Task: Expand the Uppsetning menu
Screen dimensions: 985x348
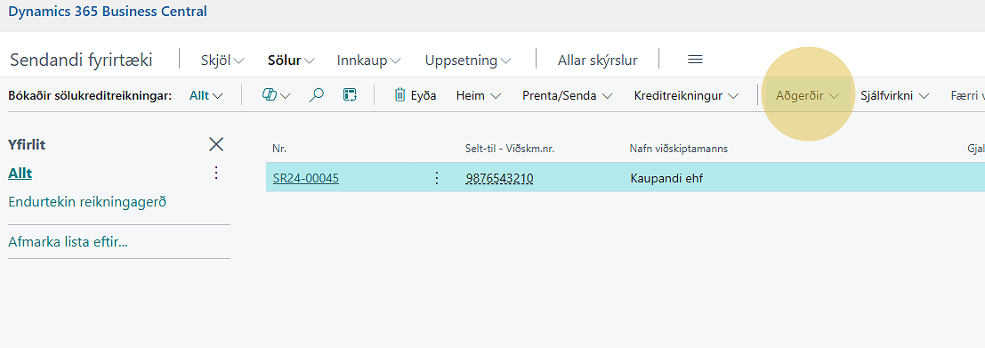Action: (468, 61)
